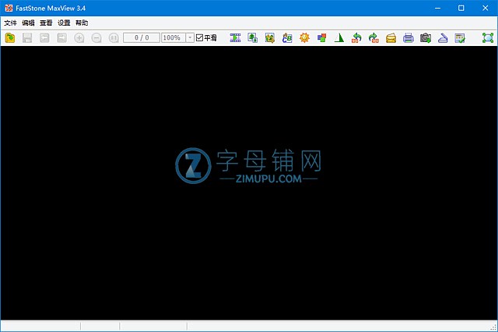Open settings via the toolbar checklist icon
Viewport: 498px width, 332px height.
(460, 37)
